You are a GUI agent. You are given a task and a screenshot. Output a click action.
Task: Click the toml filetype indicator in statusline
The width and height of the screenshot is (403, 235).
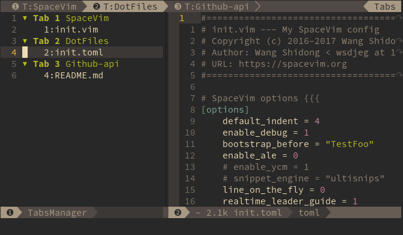[x=309, y=213]
